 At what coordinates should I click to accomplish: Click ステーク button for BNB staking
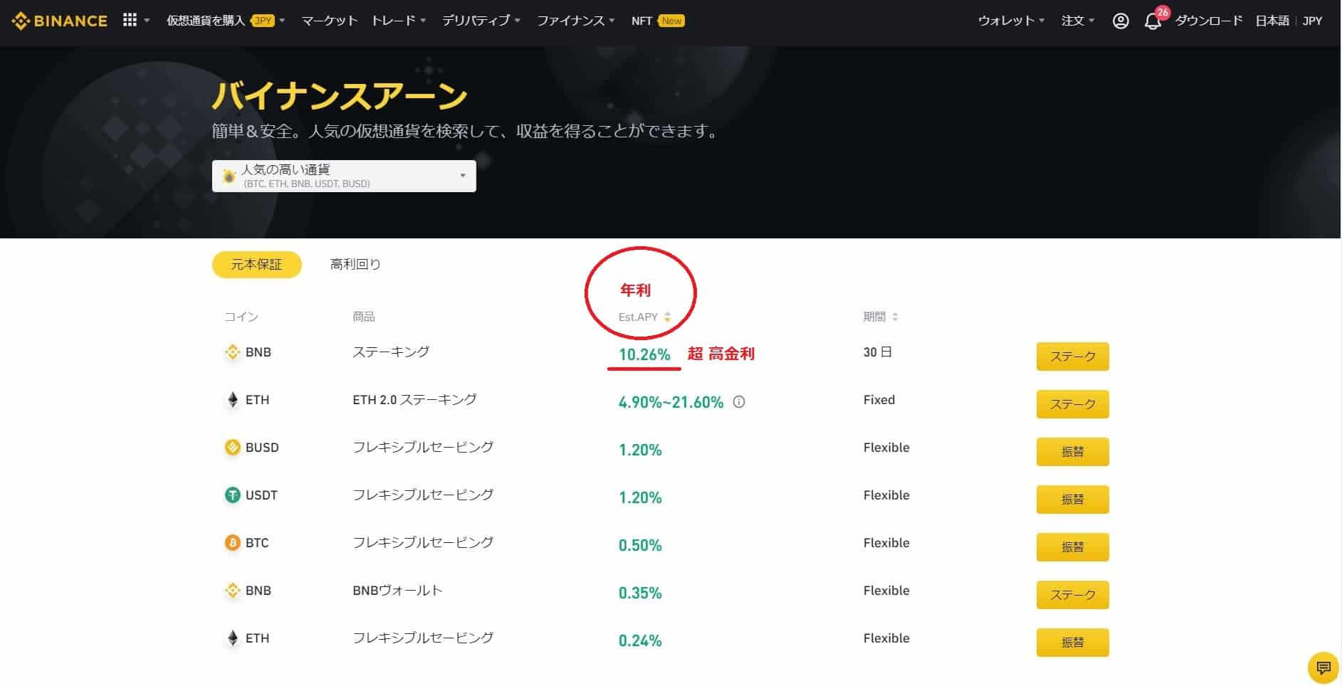(x=1072, y=356)
